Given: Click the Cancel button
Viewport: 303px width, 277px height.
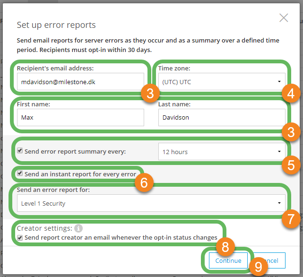Looking at the screenshot, I should 272,260.
